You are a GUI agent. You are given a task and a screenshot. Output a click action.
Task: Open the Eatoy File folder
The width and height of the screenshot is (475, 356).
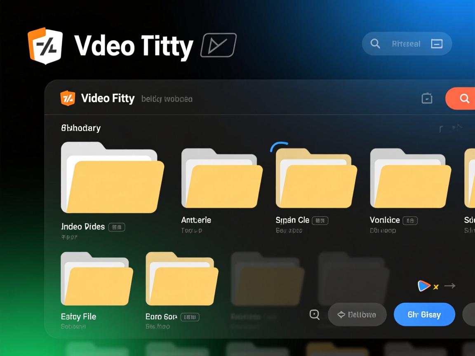pos(96,279)
